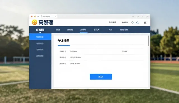Viewport: 179px width, 103px height.
Task: Expand the small arrow in title bar field
Action: (56, 17)
